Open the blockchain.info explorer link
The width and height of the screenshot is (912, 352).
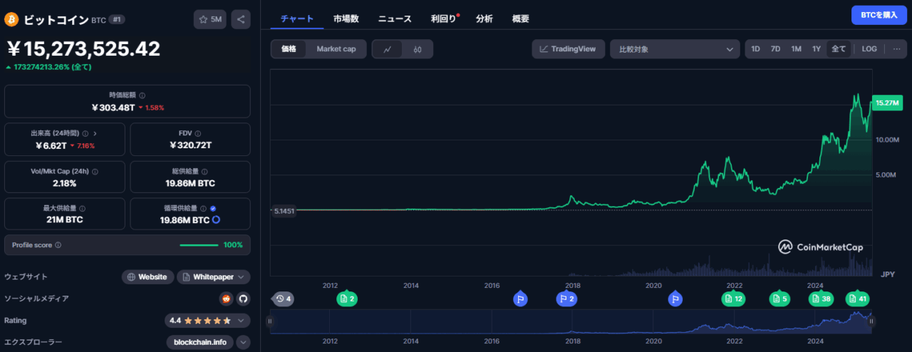[x=199, y=343]
